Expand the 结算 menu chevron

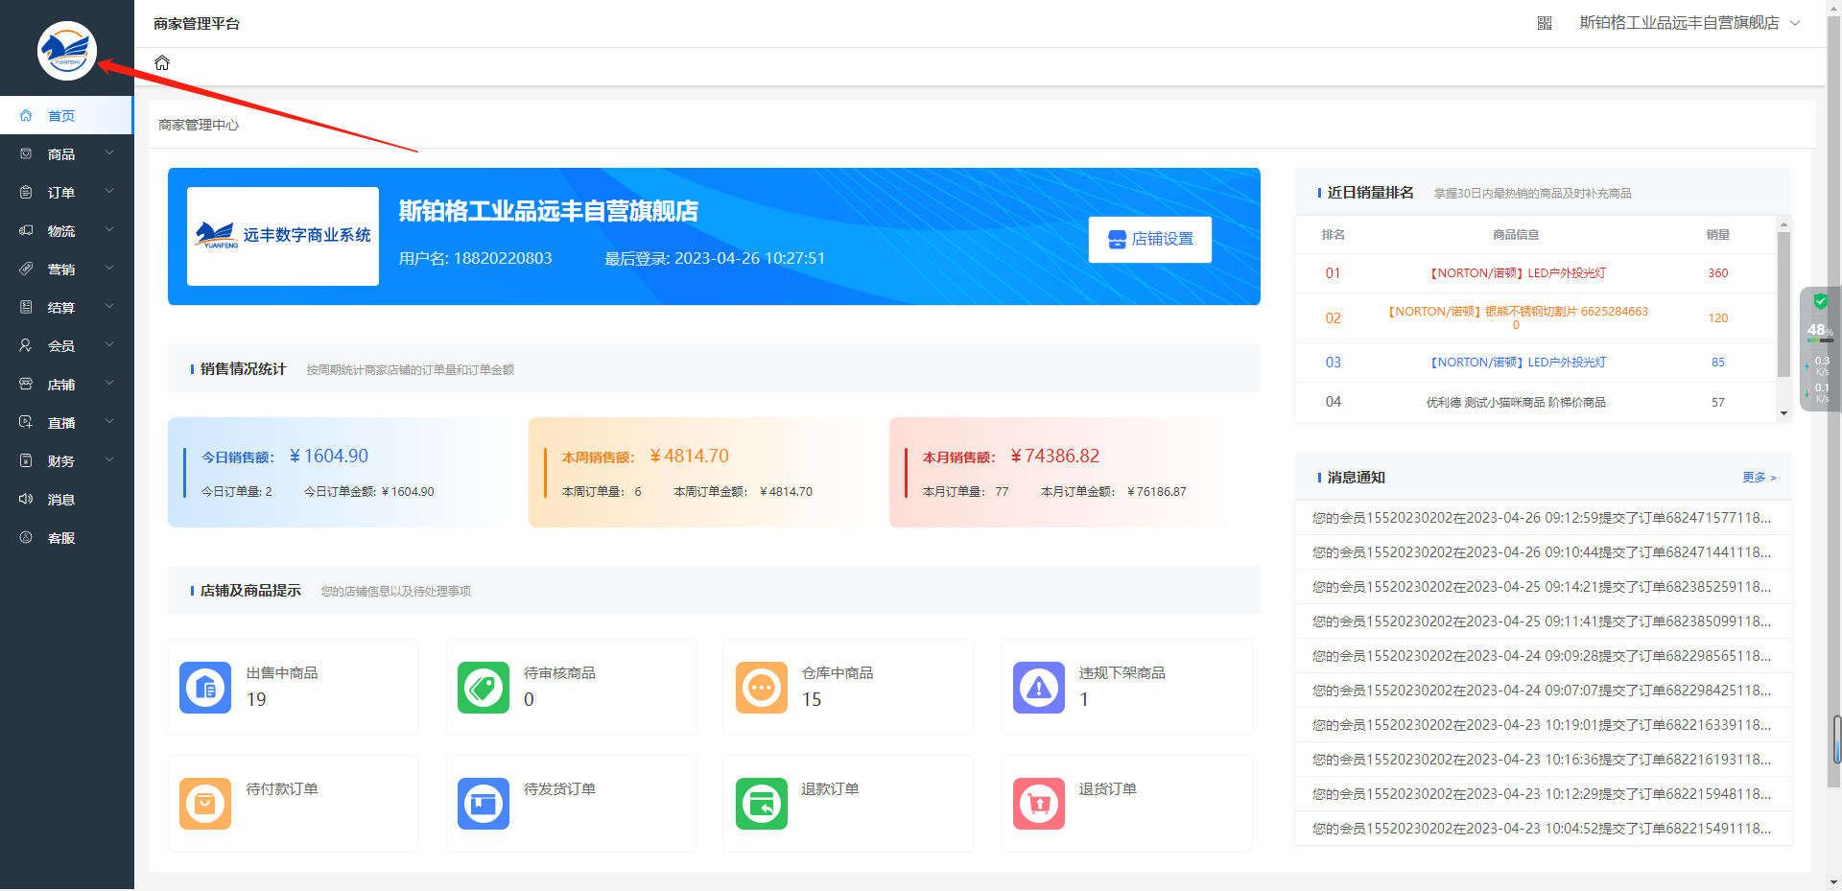(109, 307)
